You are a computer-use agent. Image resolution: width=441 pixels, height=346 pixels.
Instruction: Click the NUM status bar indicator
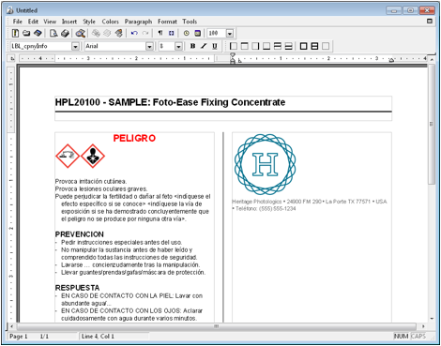click(401, 337)
